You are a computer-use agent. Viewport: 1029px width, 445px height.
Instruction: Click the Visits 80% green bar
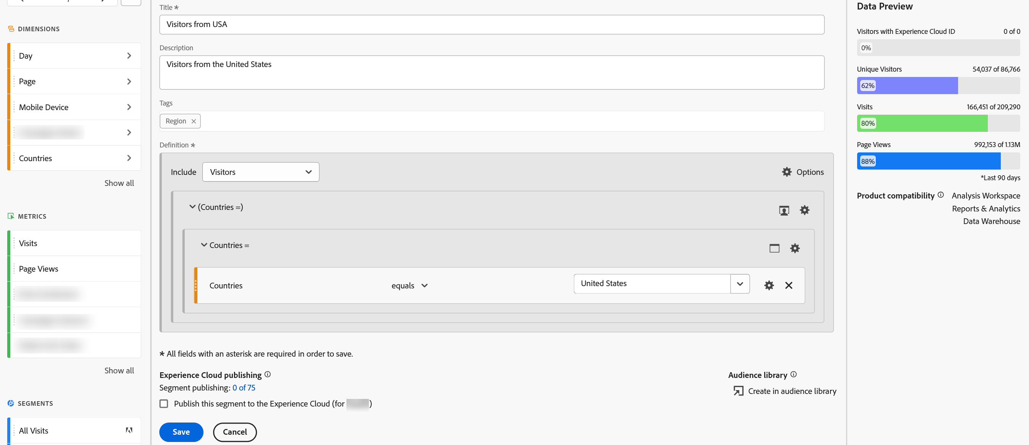point(922,123)
